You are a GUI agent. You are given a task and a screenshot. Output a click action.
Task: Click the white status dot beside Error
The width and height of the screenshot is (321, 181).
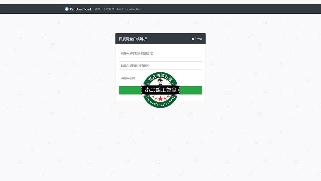tap(193, 39)
